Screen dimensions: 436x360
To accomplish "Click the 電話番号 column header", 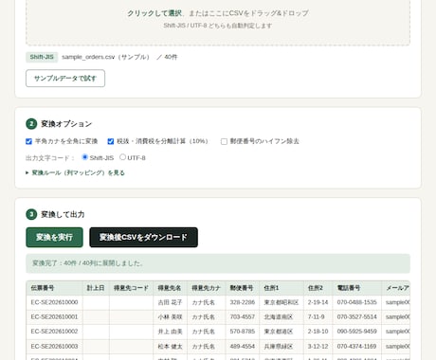I will [357, 288].
